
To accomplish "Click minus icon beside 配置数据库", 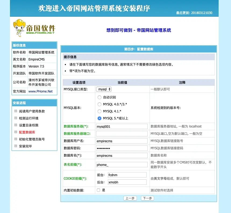I will tap(16, 132).
